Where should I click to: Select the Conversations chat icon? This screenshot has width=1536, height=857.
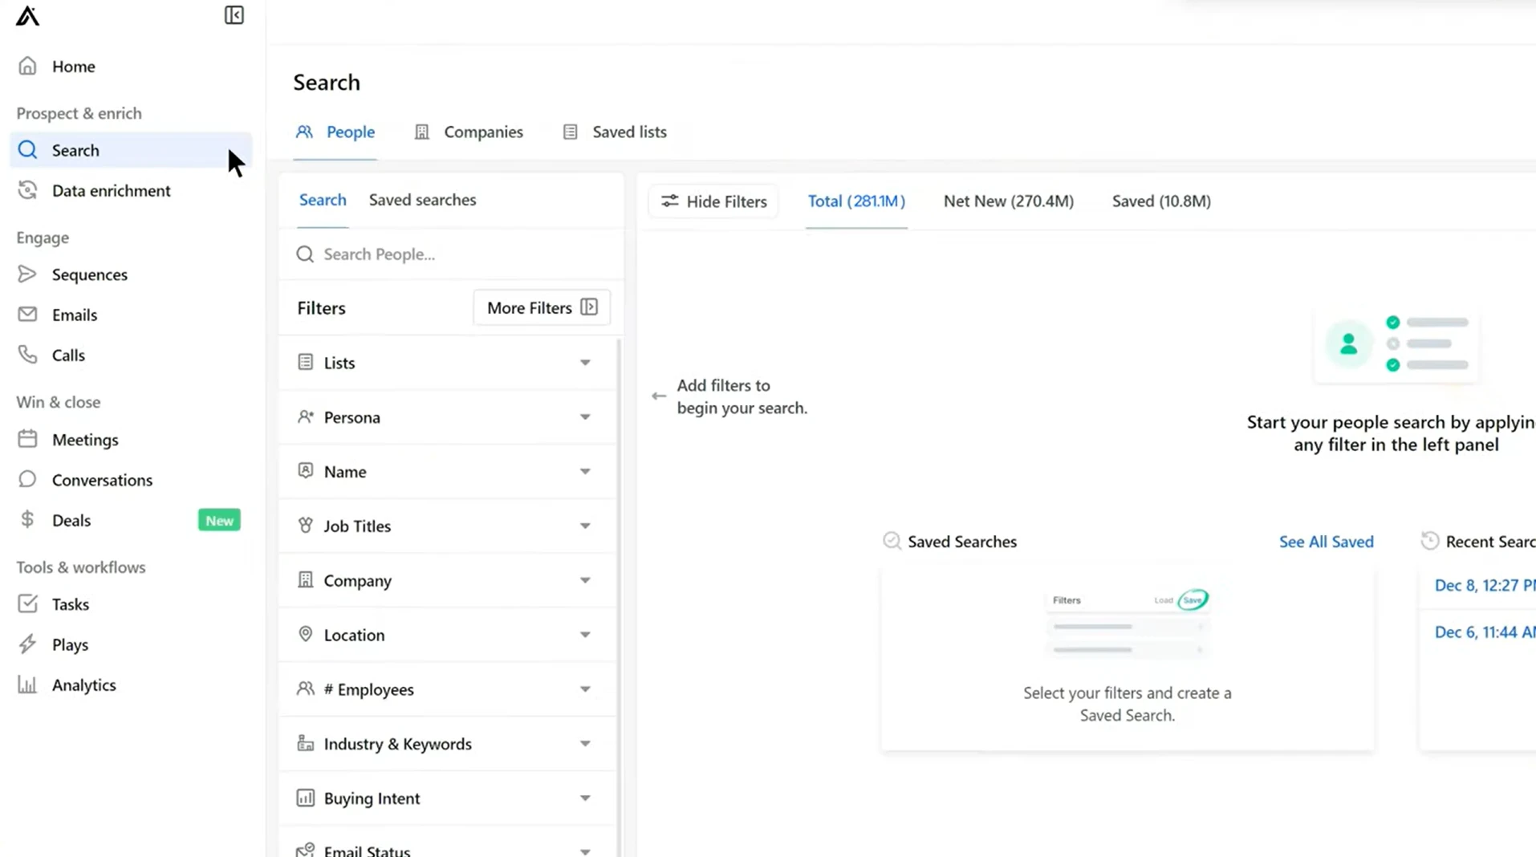point(28,479)
